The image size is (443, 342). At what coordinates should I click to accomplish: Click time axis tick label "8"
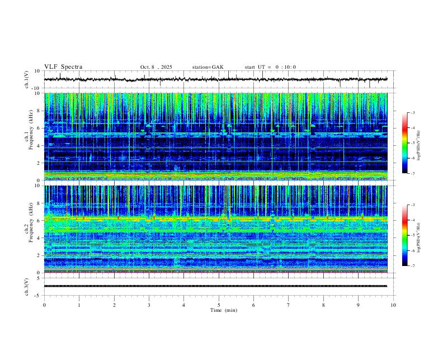pyautogui.click(x=323, y=305)
